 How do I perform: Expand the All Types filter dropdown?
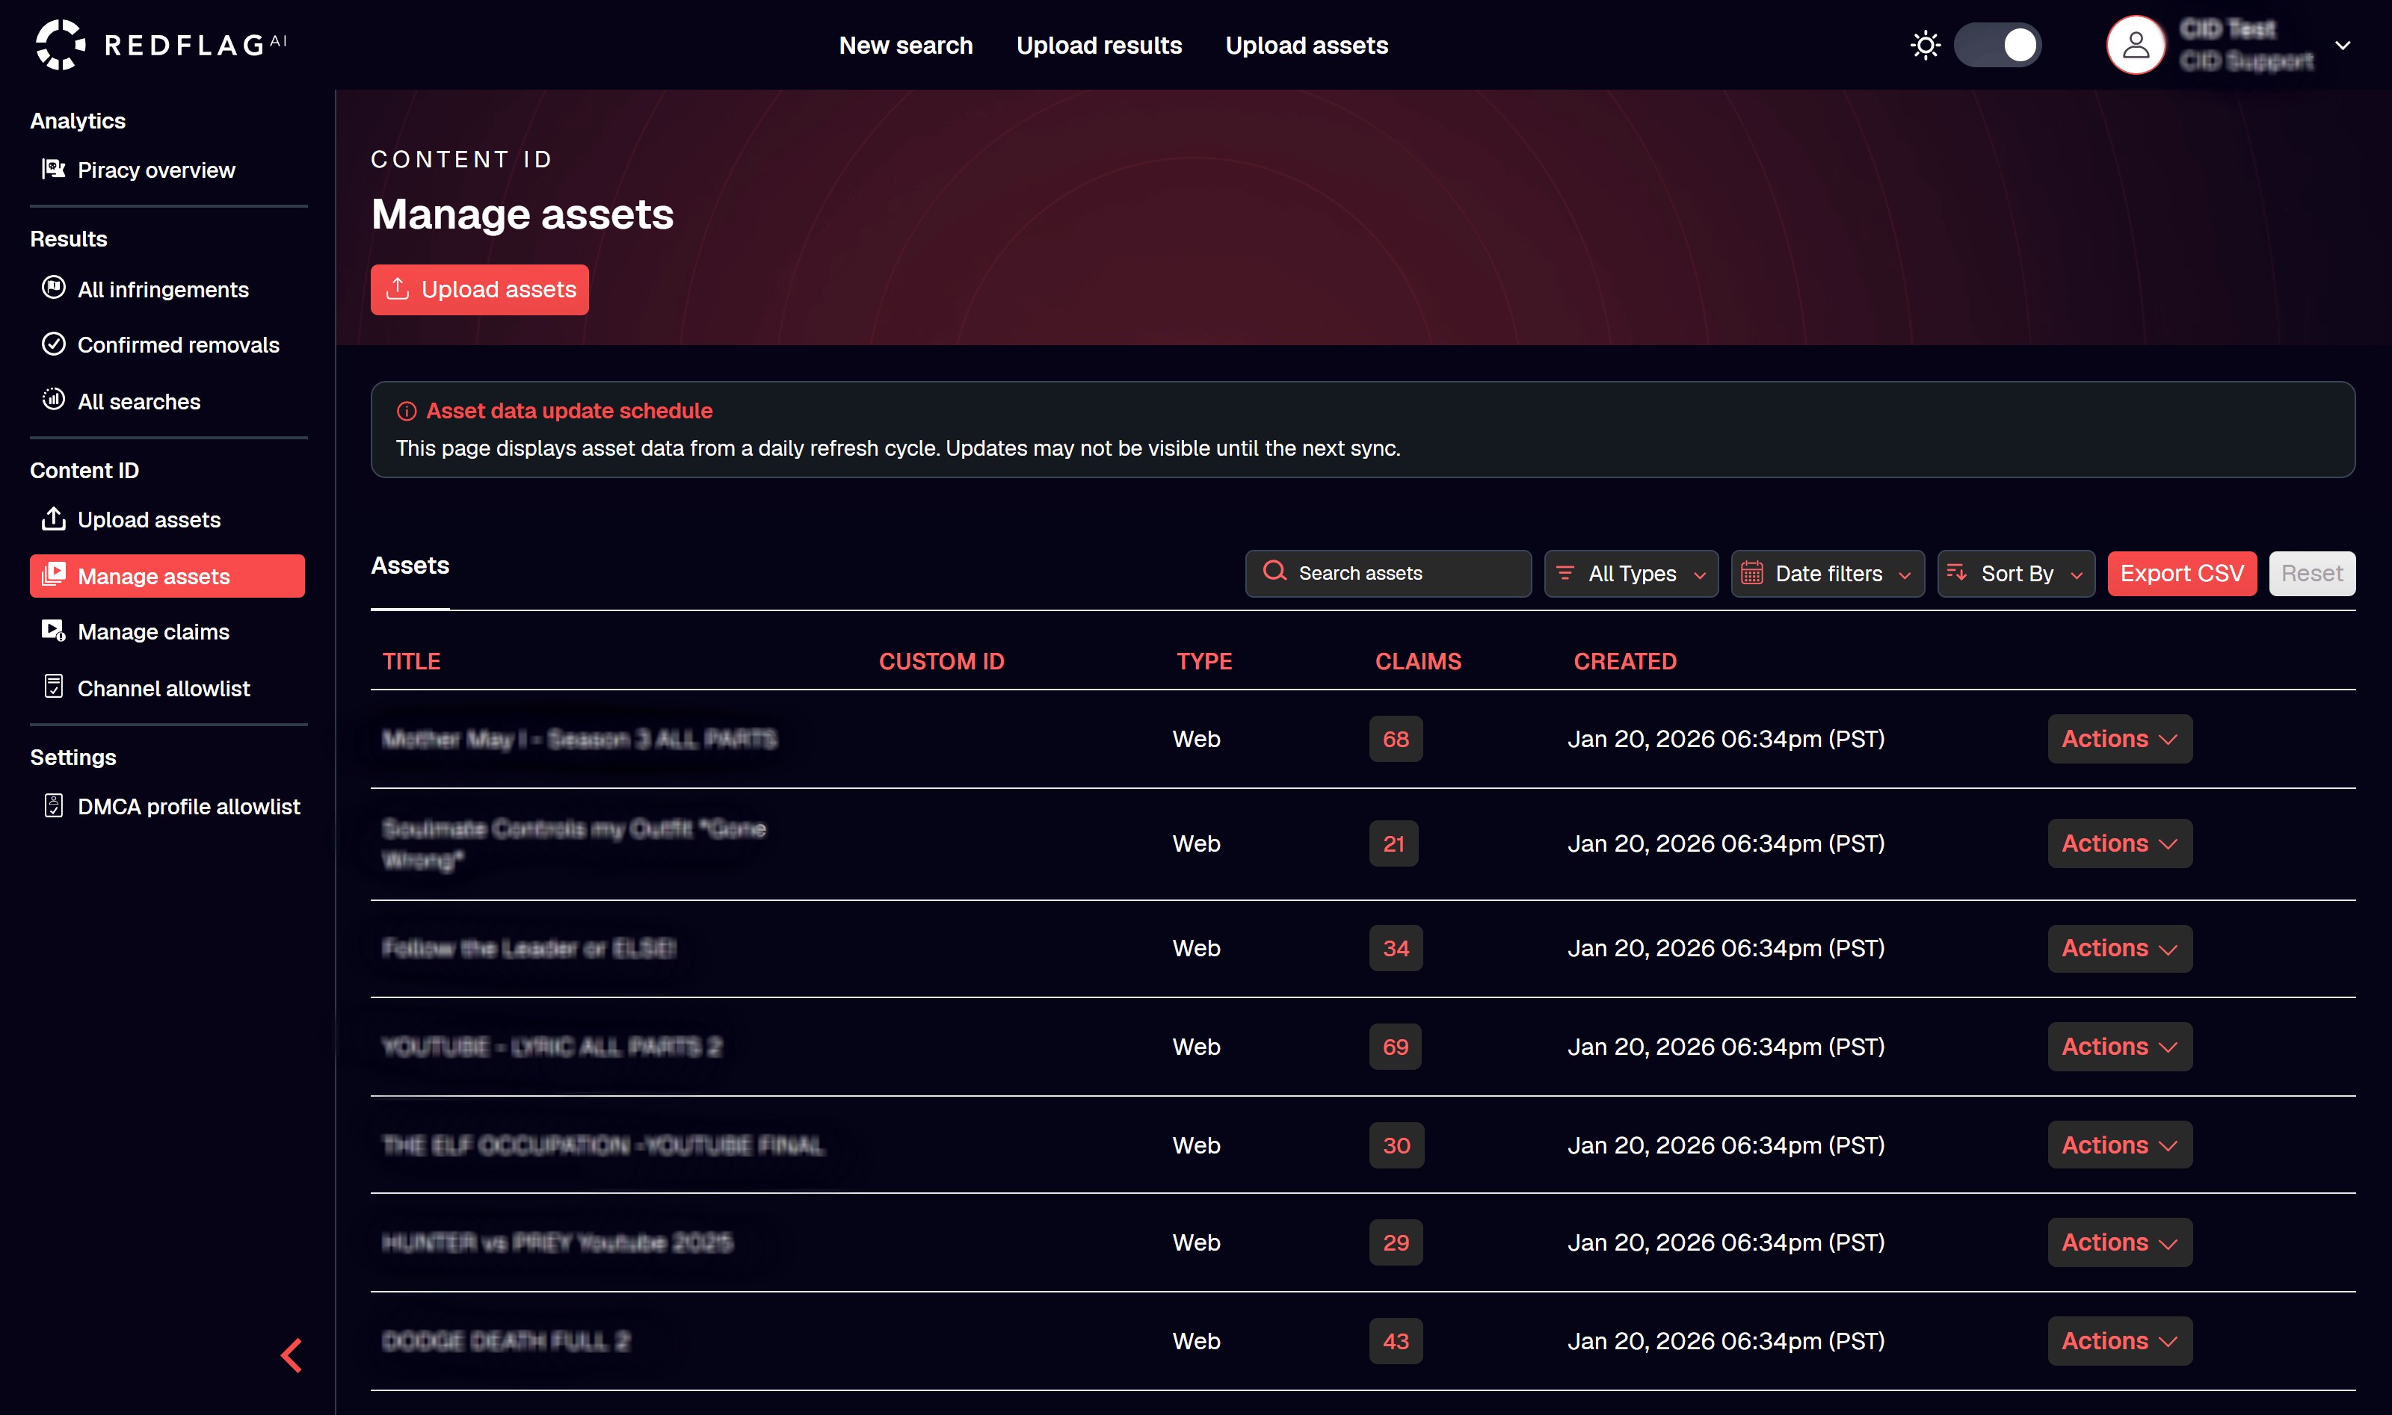tap(1631, 573)
